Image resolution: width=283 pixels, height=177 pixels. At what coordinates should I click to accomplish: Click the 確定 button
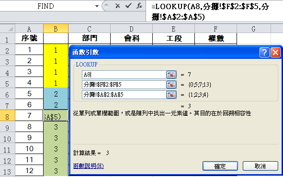pos(220,166)
